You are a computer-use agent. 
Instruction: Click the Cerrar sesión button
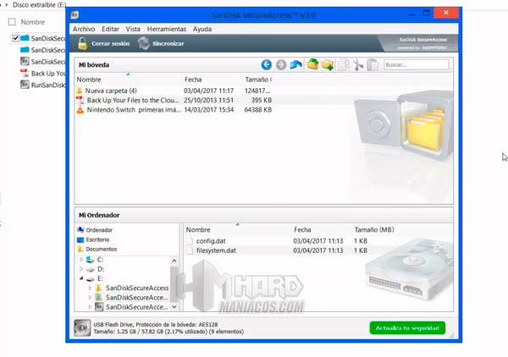[103, 43]
